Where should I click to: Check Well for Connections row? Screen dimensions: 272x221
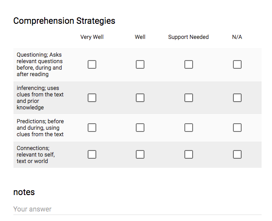tap(140, 154)
